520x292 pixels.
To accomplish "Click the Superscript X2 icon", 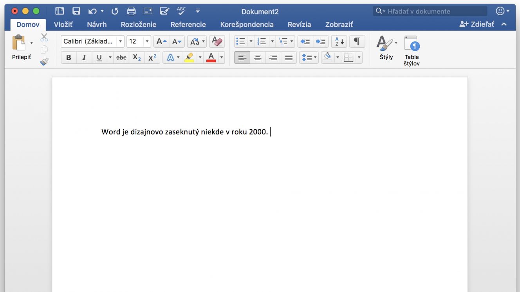I will point(152,57).
